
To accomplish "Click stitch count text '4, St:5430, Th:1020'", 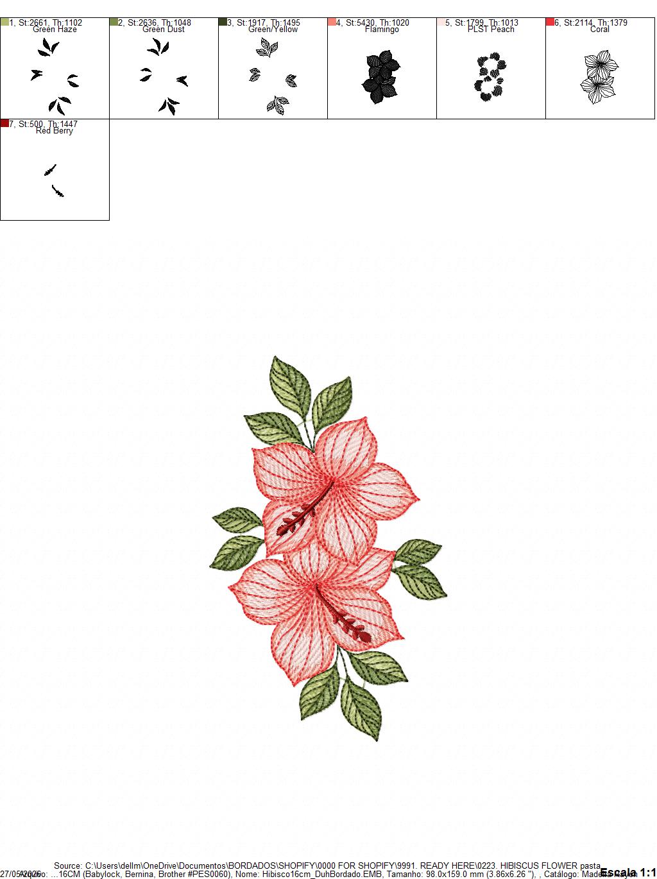I will tap(373, 22).
